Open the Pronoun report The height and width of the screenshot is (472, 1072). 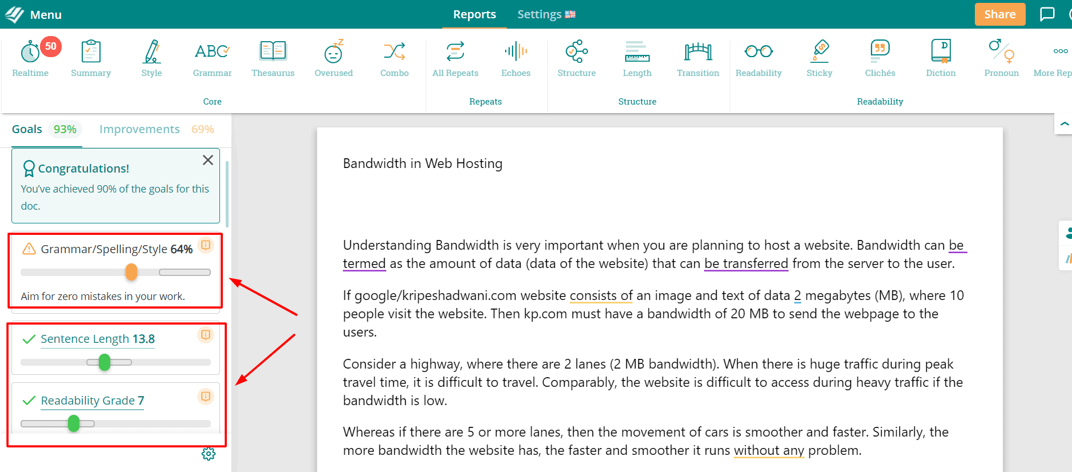point(1001,58)
